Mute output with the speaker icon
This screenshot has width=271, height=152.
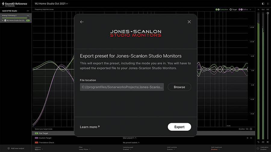point(268,142)
